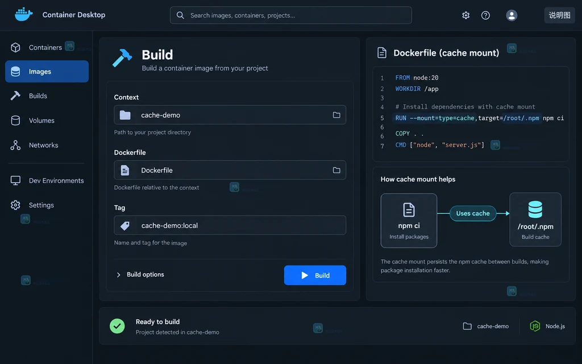Click the Volumes cylinder icon in sidebar
The image size is (582, 364).
click(x=15, y=121)
